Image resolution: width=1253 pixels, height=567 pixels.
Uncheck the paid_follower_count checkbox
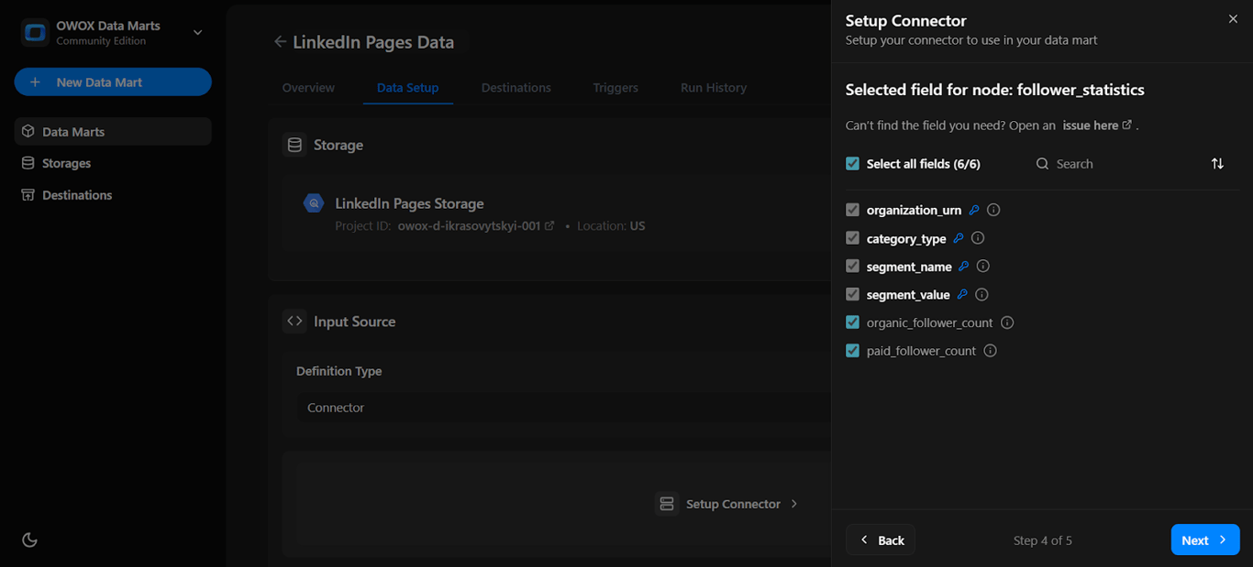(x=852, y=351)
